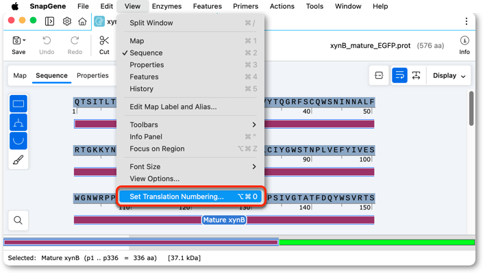Toggle the sidebar panel icon
This screenshot has width=483, height=273.
click(x=49, y=21)
